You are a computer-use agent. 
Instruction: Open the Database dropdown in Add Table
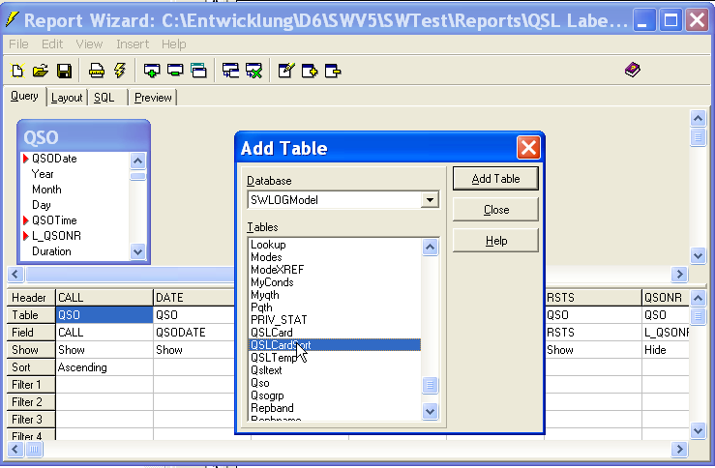[x=430, y=200]
